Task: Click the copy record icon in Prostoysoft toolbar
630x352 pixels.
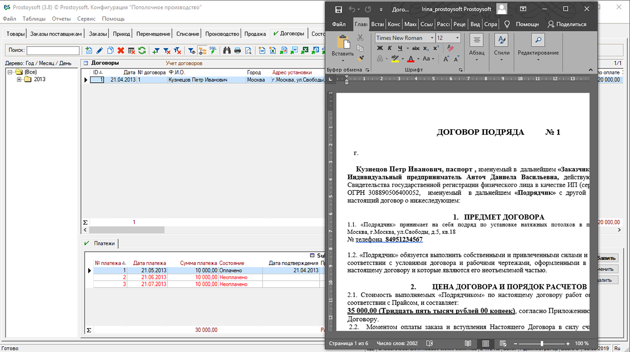Action: pyautogui.click(x=110, y=50)
